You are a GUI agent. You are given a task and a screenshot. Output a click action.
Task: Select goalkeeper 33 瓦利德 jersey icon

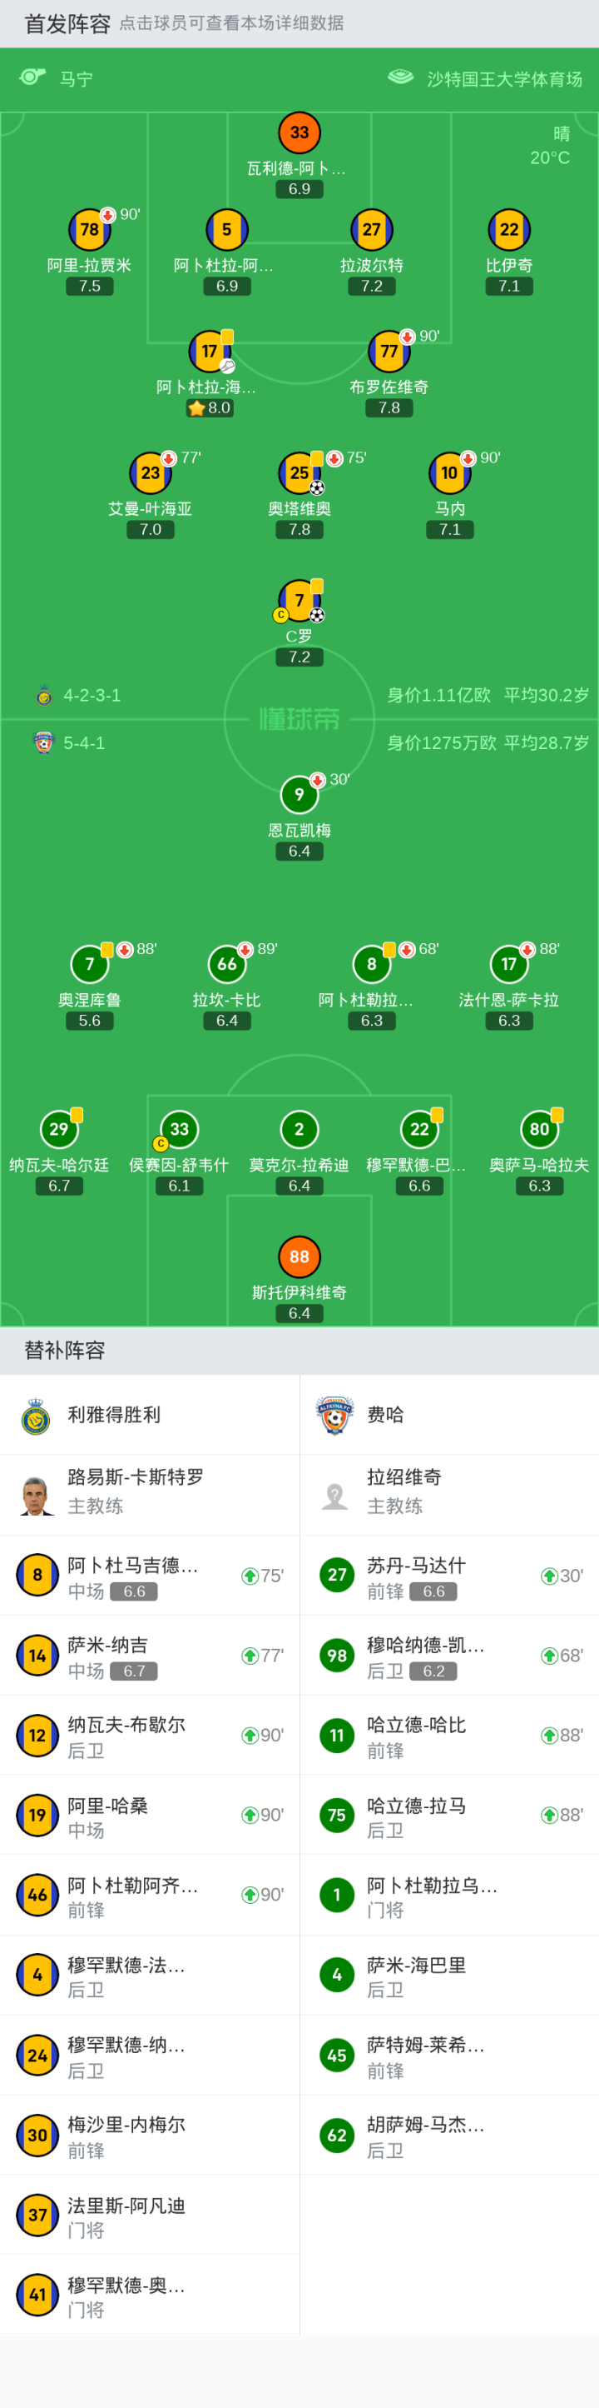click(x=299, y=132)
